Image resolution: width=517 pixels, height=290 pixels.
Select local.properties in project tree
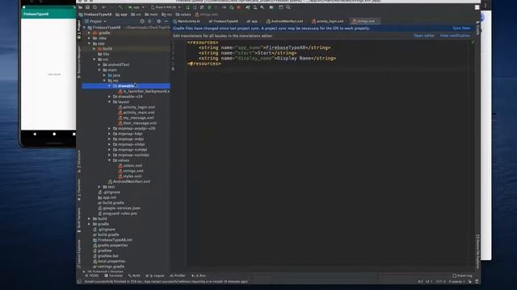(111, 261)
